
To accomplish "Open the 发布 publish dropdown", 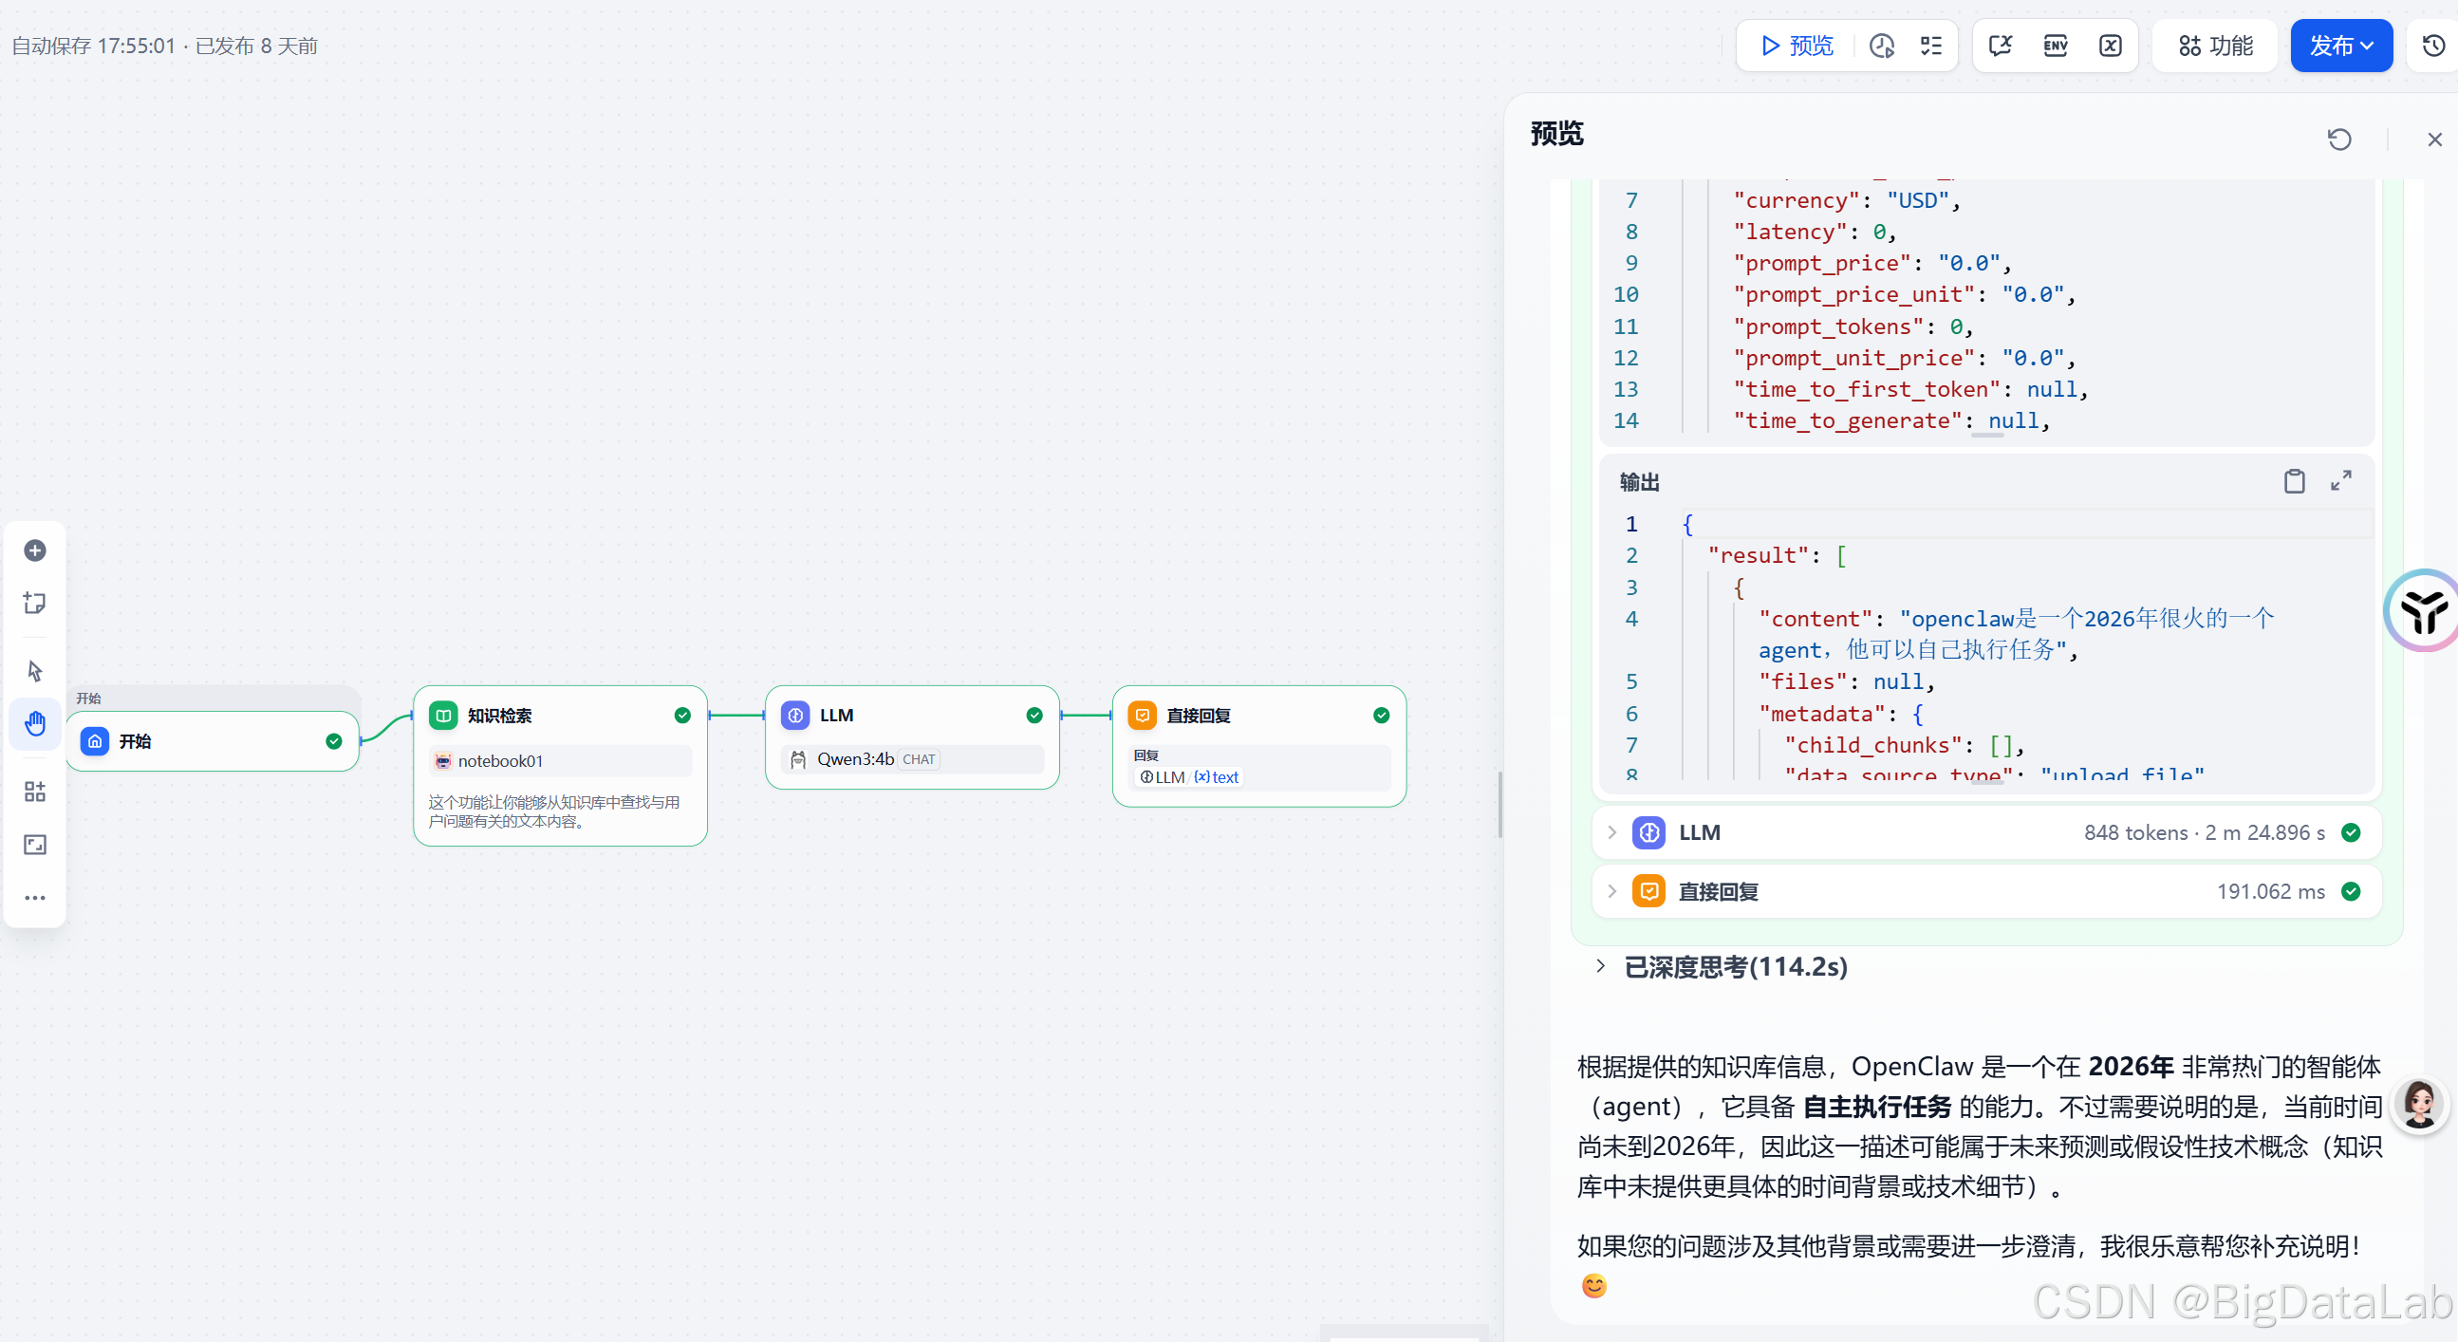I will [x=2340, y=46].
